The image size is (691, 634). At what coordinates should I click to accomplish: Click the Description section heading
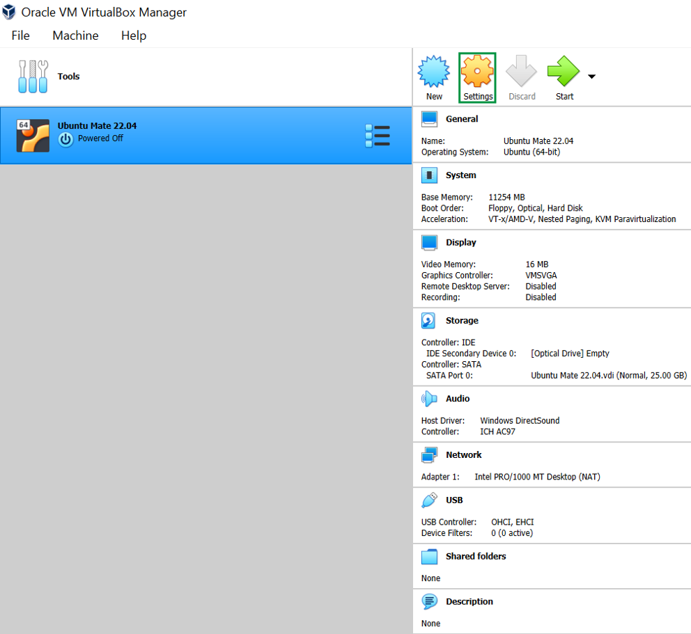click(x=469, y=602)
